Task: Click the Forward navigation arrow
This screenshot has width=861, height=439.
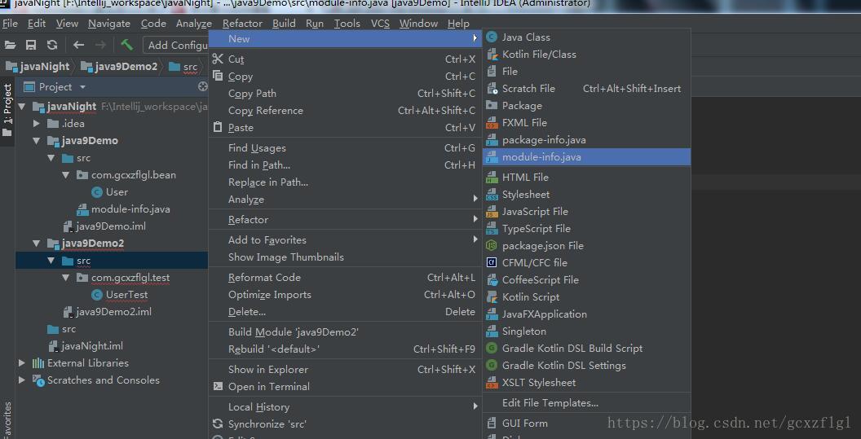Action: [100, 45]
